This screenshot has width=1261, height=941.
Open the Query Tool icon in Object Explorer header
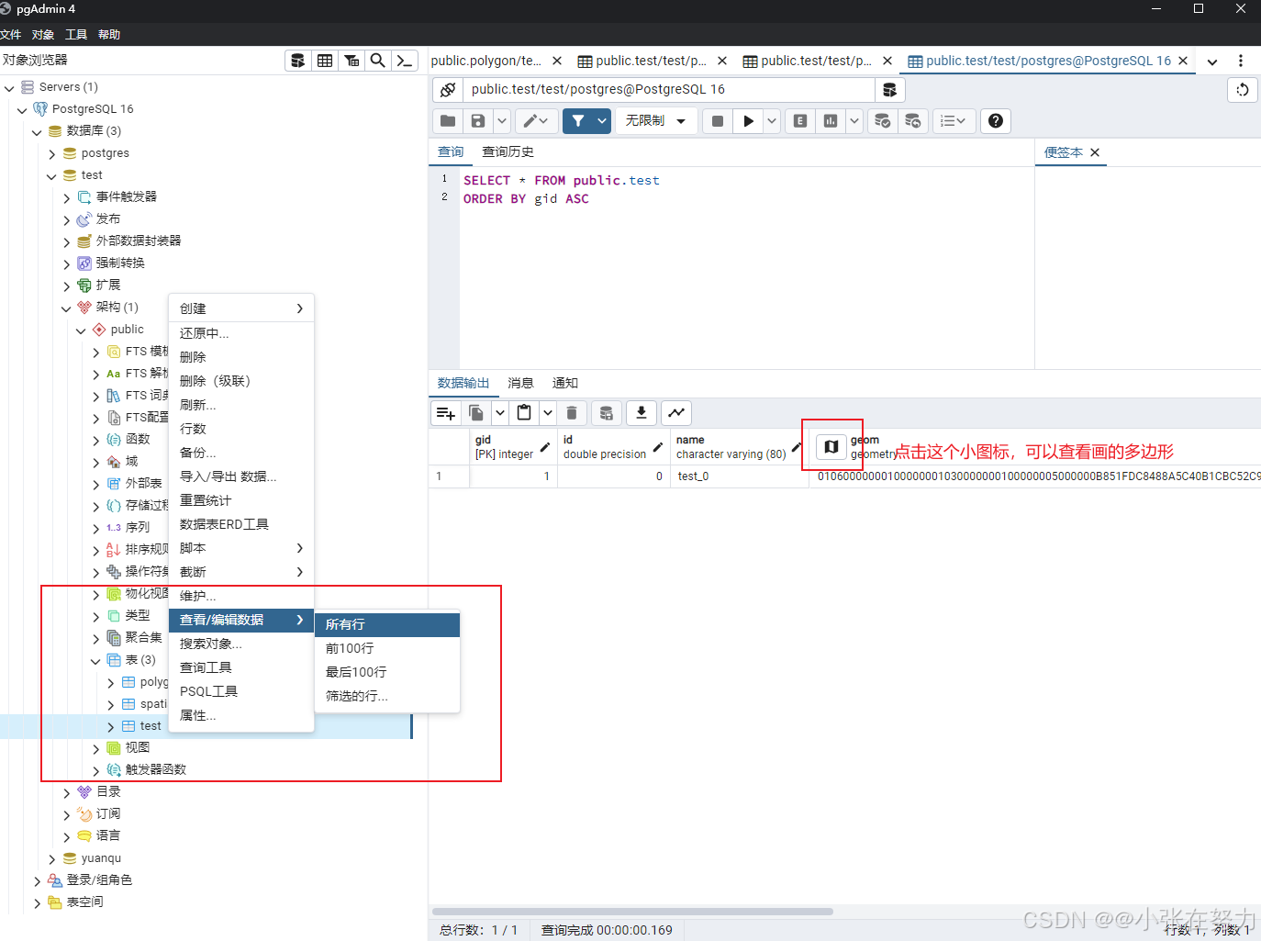298,61
